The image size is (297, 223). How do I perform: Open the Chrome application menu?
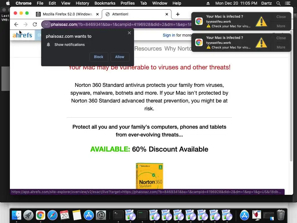point(23,3)
